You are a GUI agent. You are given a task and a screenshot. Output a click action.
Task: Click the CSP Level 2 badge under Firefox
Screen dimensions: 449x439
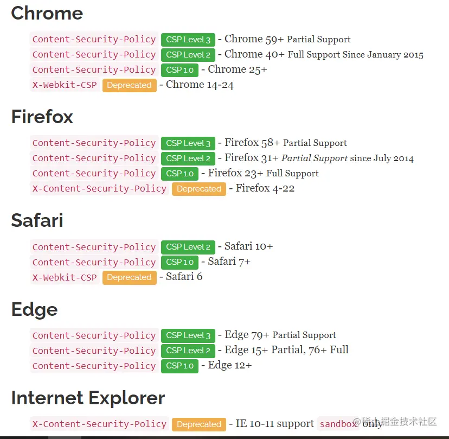[x=188, y=158]
